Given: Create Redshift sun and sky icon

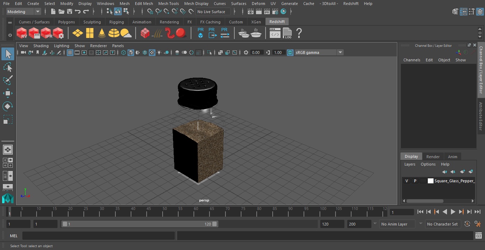Looking at the screenshot, I should point(126,33).
